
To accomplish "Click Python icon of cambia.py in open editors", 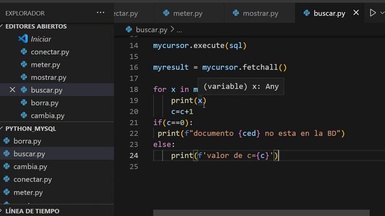I will pos(24,115).
